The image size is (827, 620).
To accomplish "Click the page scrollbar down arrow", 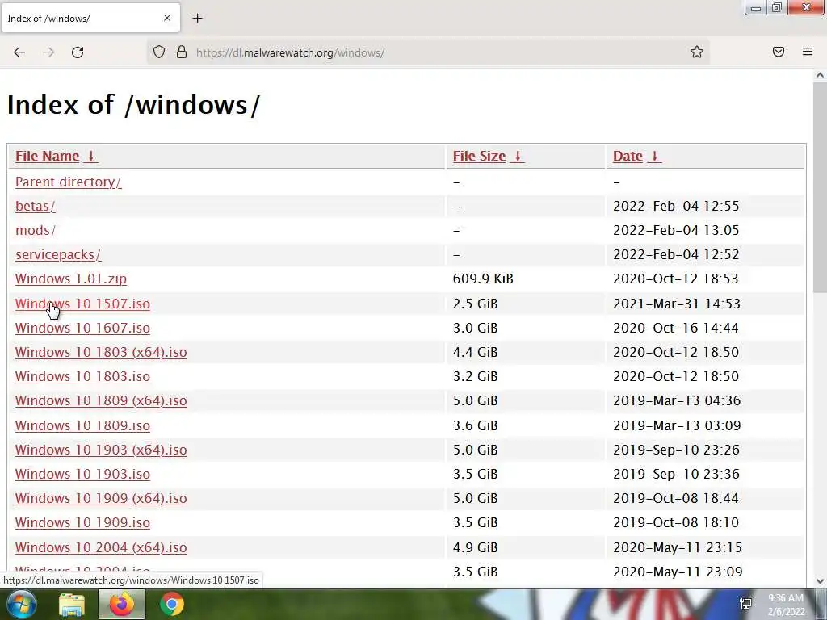I will [820, 581].
